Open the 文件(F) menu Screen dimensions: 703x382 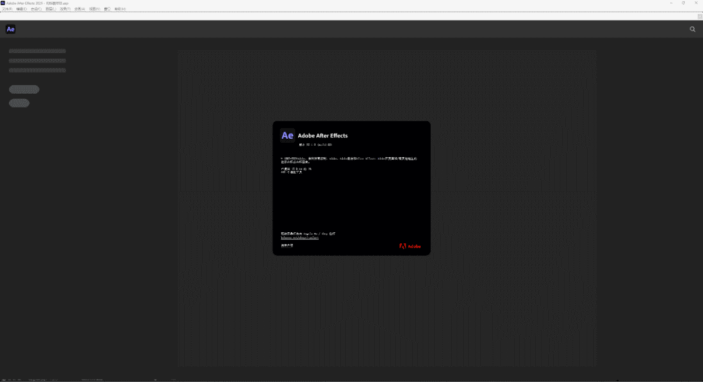pyautogui.click(x=6, y=9)
